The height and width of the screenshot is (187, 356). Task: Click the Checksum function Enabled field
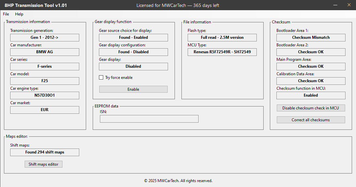pyautogui.click(x=311, y=95)
